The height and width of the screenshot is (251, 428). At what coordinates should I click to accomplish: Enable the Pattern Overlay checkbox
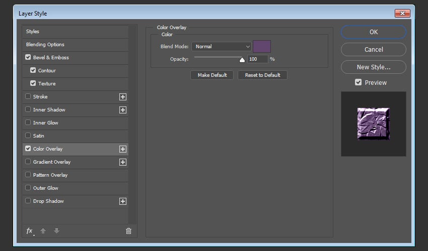pos(28,175)
